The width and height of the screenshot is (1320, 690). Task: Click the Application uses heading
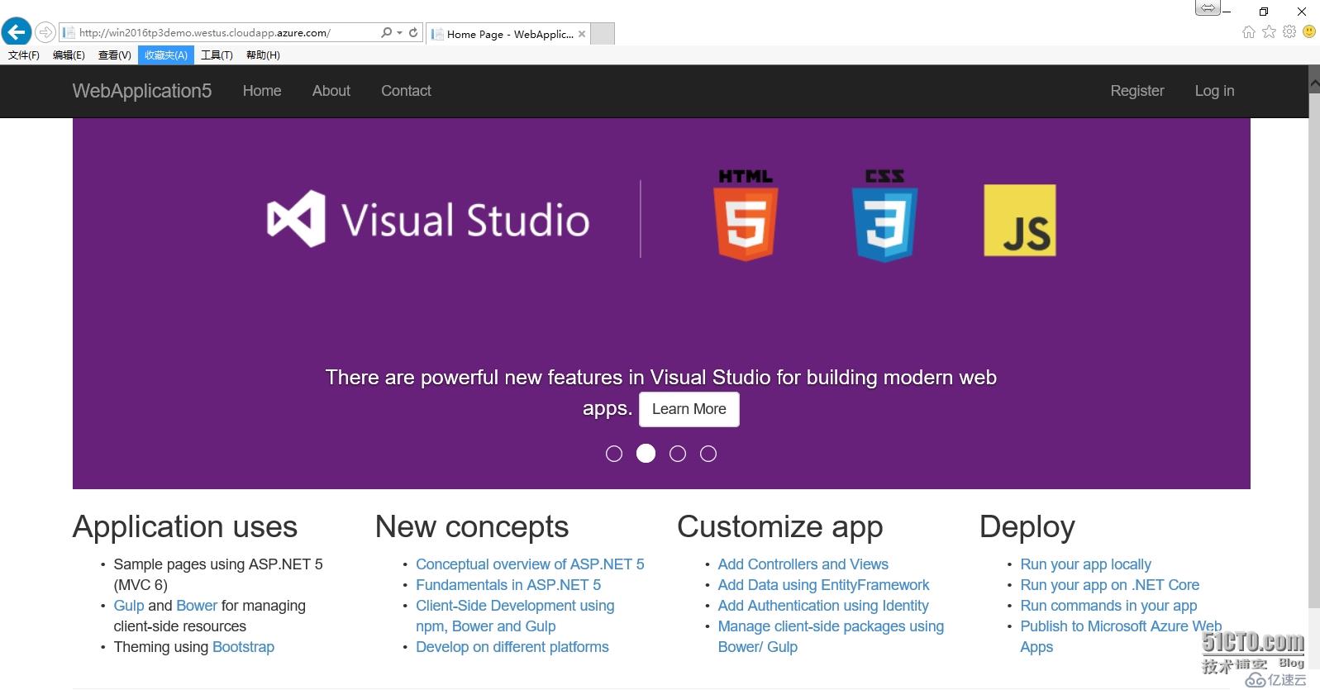[x=185, y=527]
